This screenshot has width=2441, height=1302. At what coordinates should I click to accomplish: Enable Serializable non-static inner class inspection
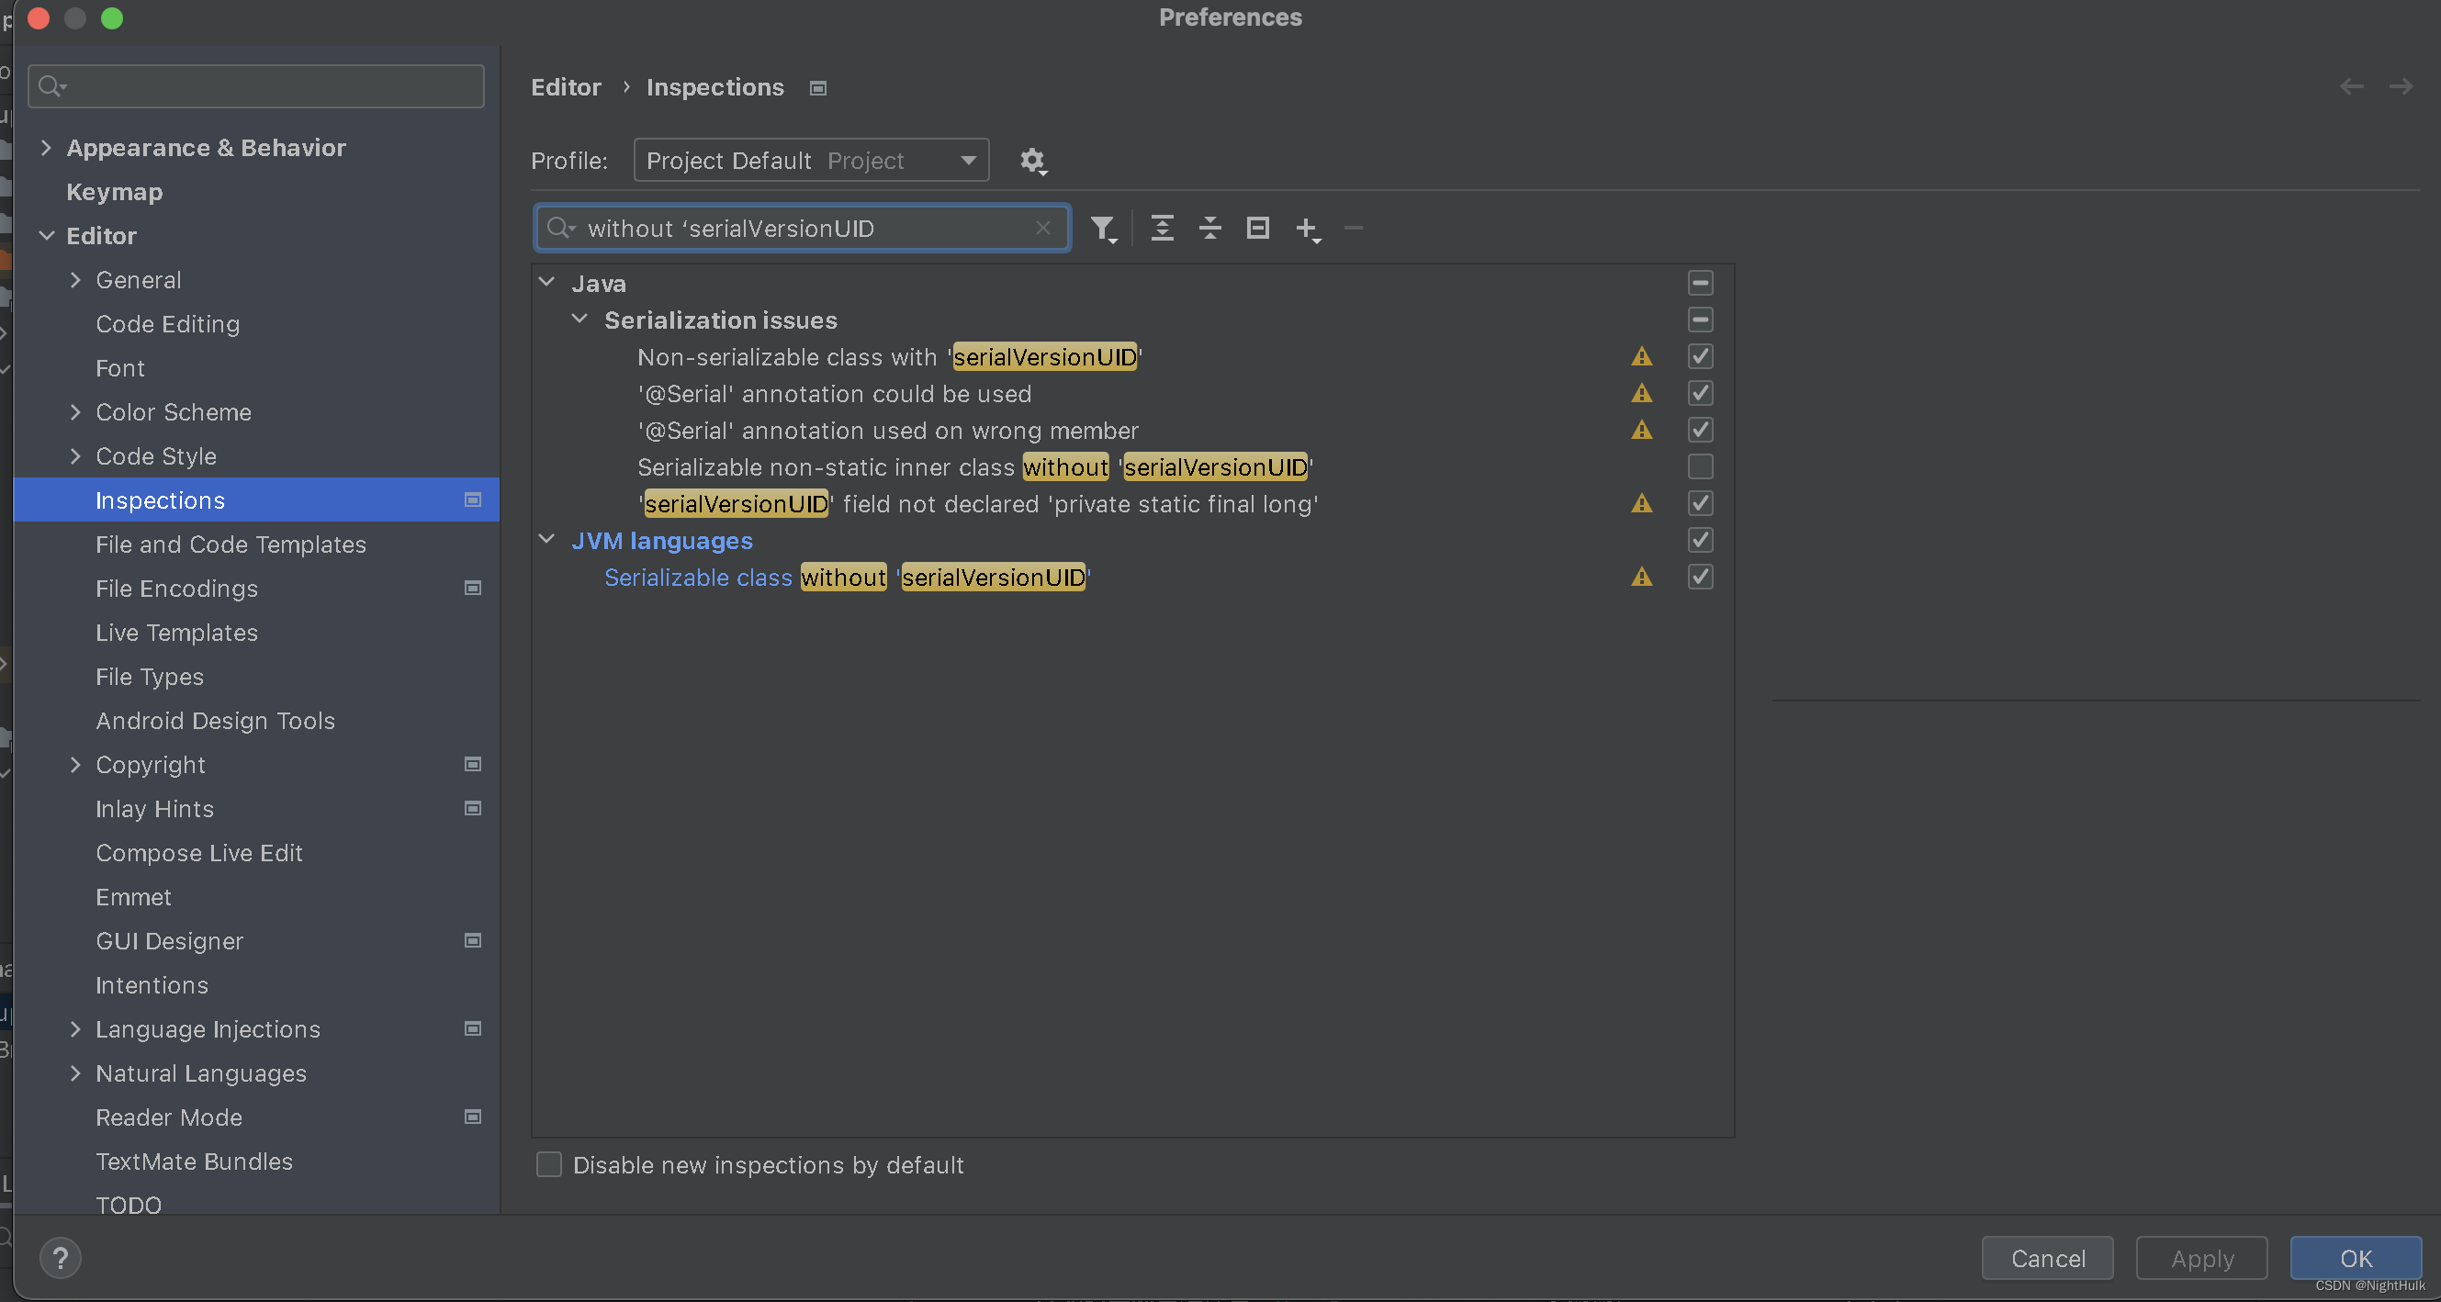click(x=1700, y=467)
